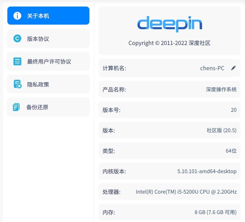Click the backup icon next to 备份还原
Image resolution: width=245 pixels, height=222 pixels.
[x=16, y=107]
